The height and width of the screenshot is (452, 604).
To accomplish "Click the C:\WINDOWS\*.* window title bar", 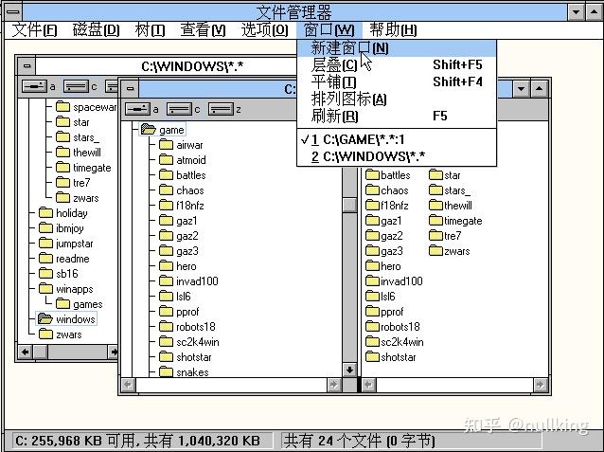I will 166,66.
